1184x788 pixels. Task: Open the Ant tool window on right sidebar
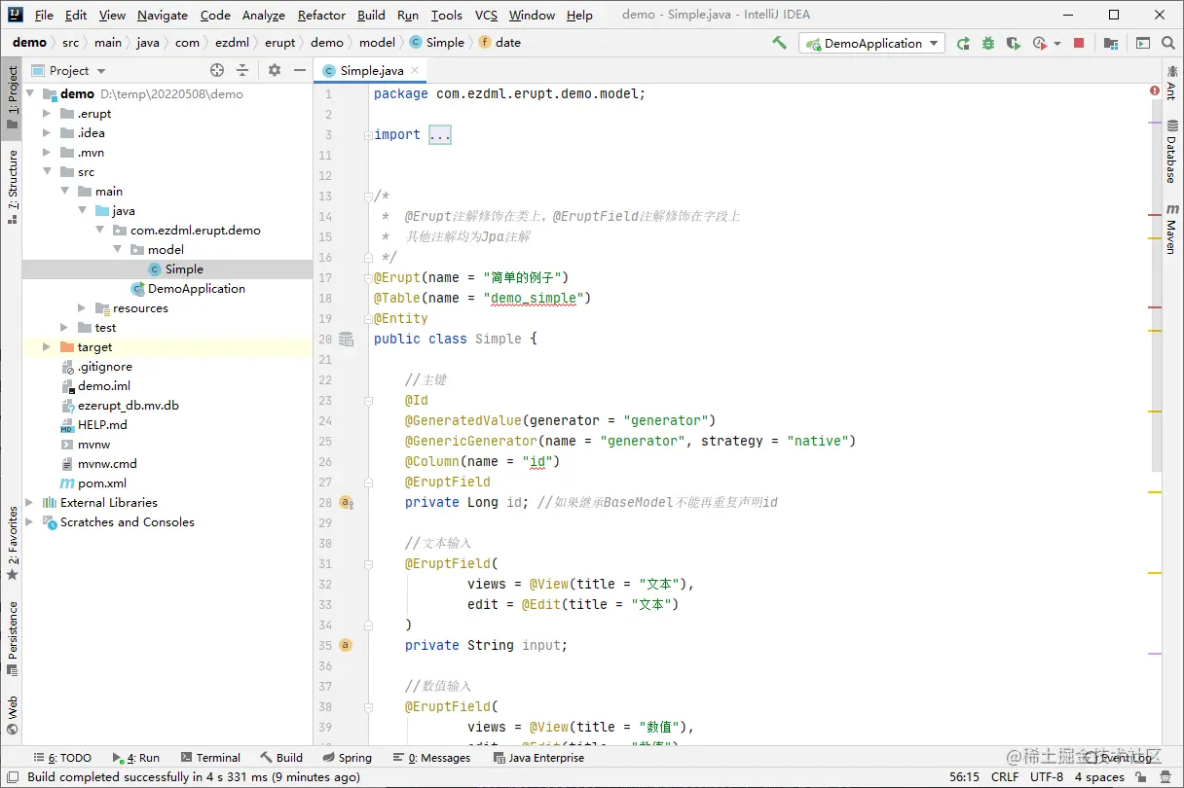point(1171,85)
